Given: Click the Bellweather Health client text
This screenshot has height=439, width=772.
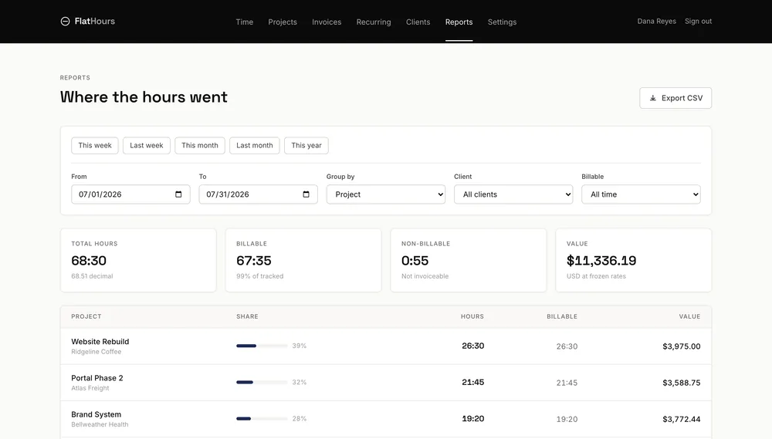Looking at the screenshot, I should [x=100, y=425].
